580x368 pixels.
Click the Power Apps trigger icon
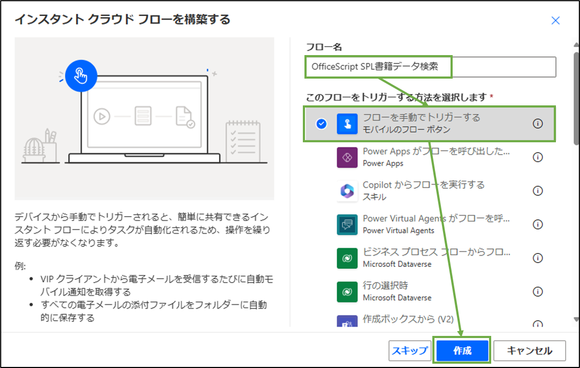tap(347, 157)
